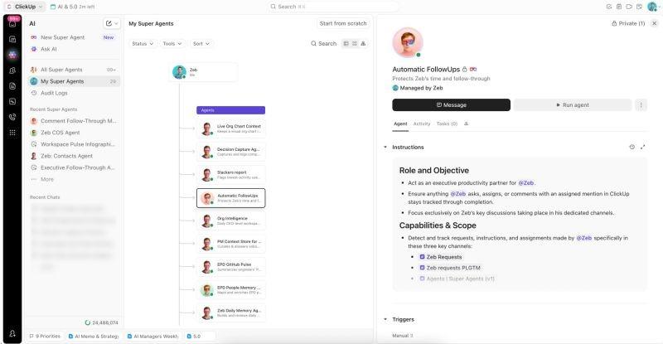This screenshot has width=663, height=344.
Task: Open the Docs icon in the left rail
Action: [x=12, y=86]
